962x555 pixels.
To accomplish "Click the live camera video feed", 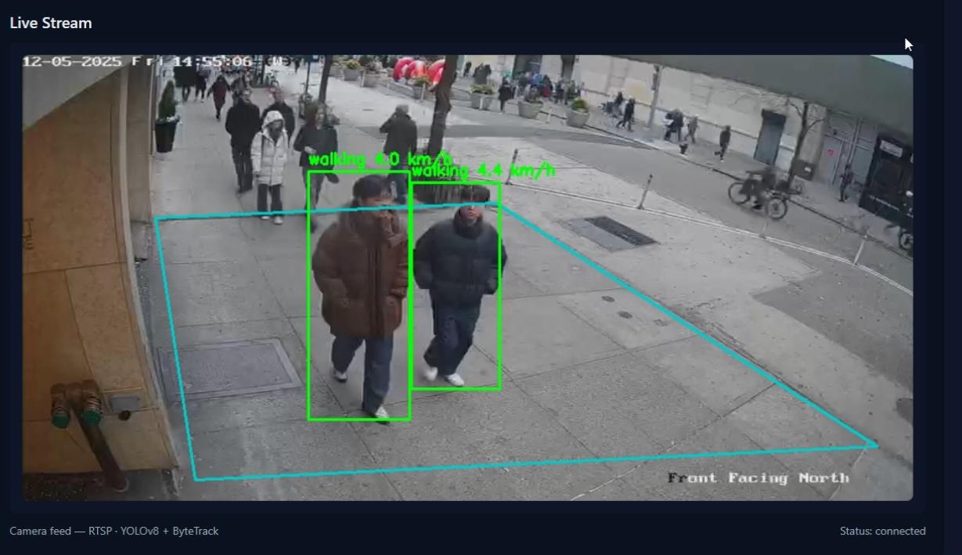I will coord(467,277).
